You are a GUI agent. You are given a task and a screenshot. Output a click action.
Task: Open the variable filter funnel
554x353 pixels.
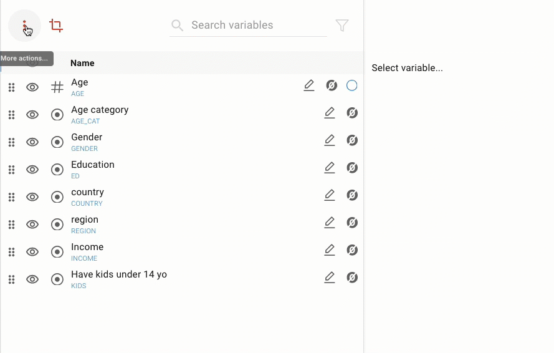pyautogui.click(x=342, y=26)
